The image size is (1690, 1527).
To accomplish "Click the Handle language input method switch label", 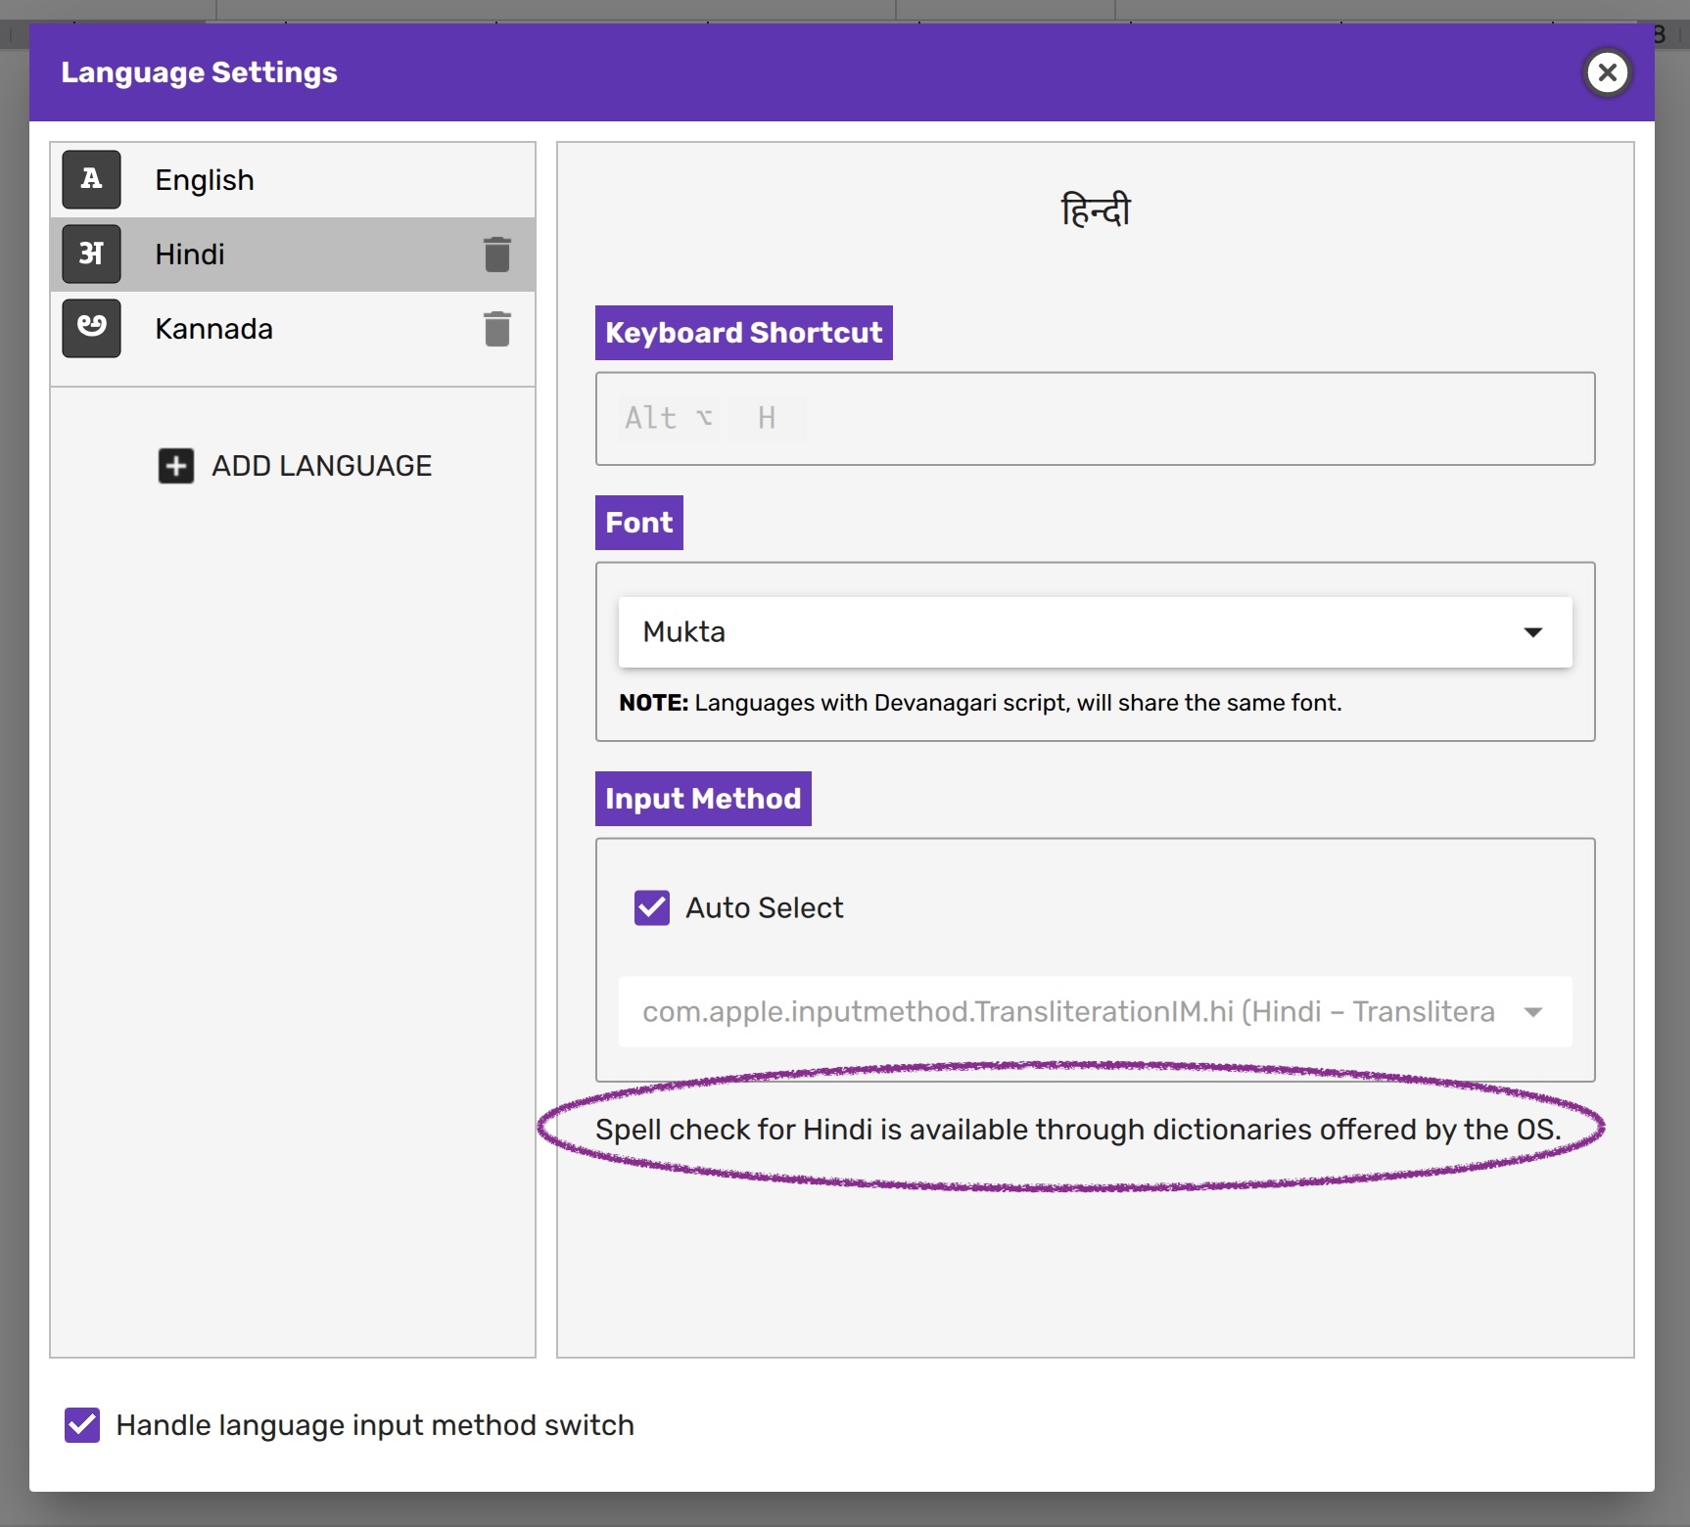I will pos(375,1424).
